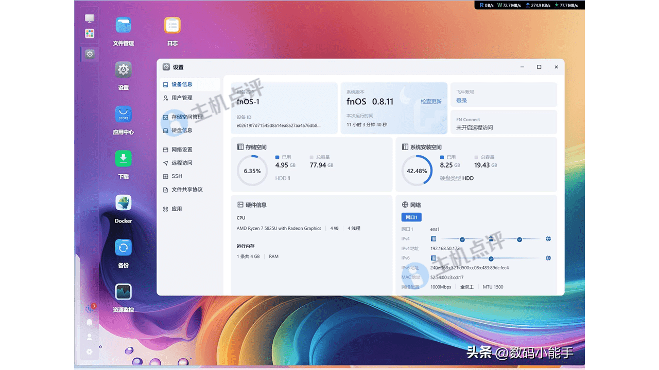Open 网络设置 in the settings sidebar

pos(182,150)
